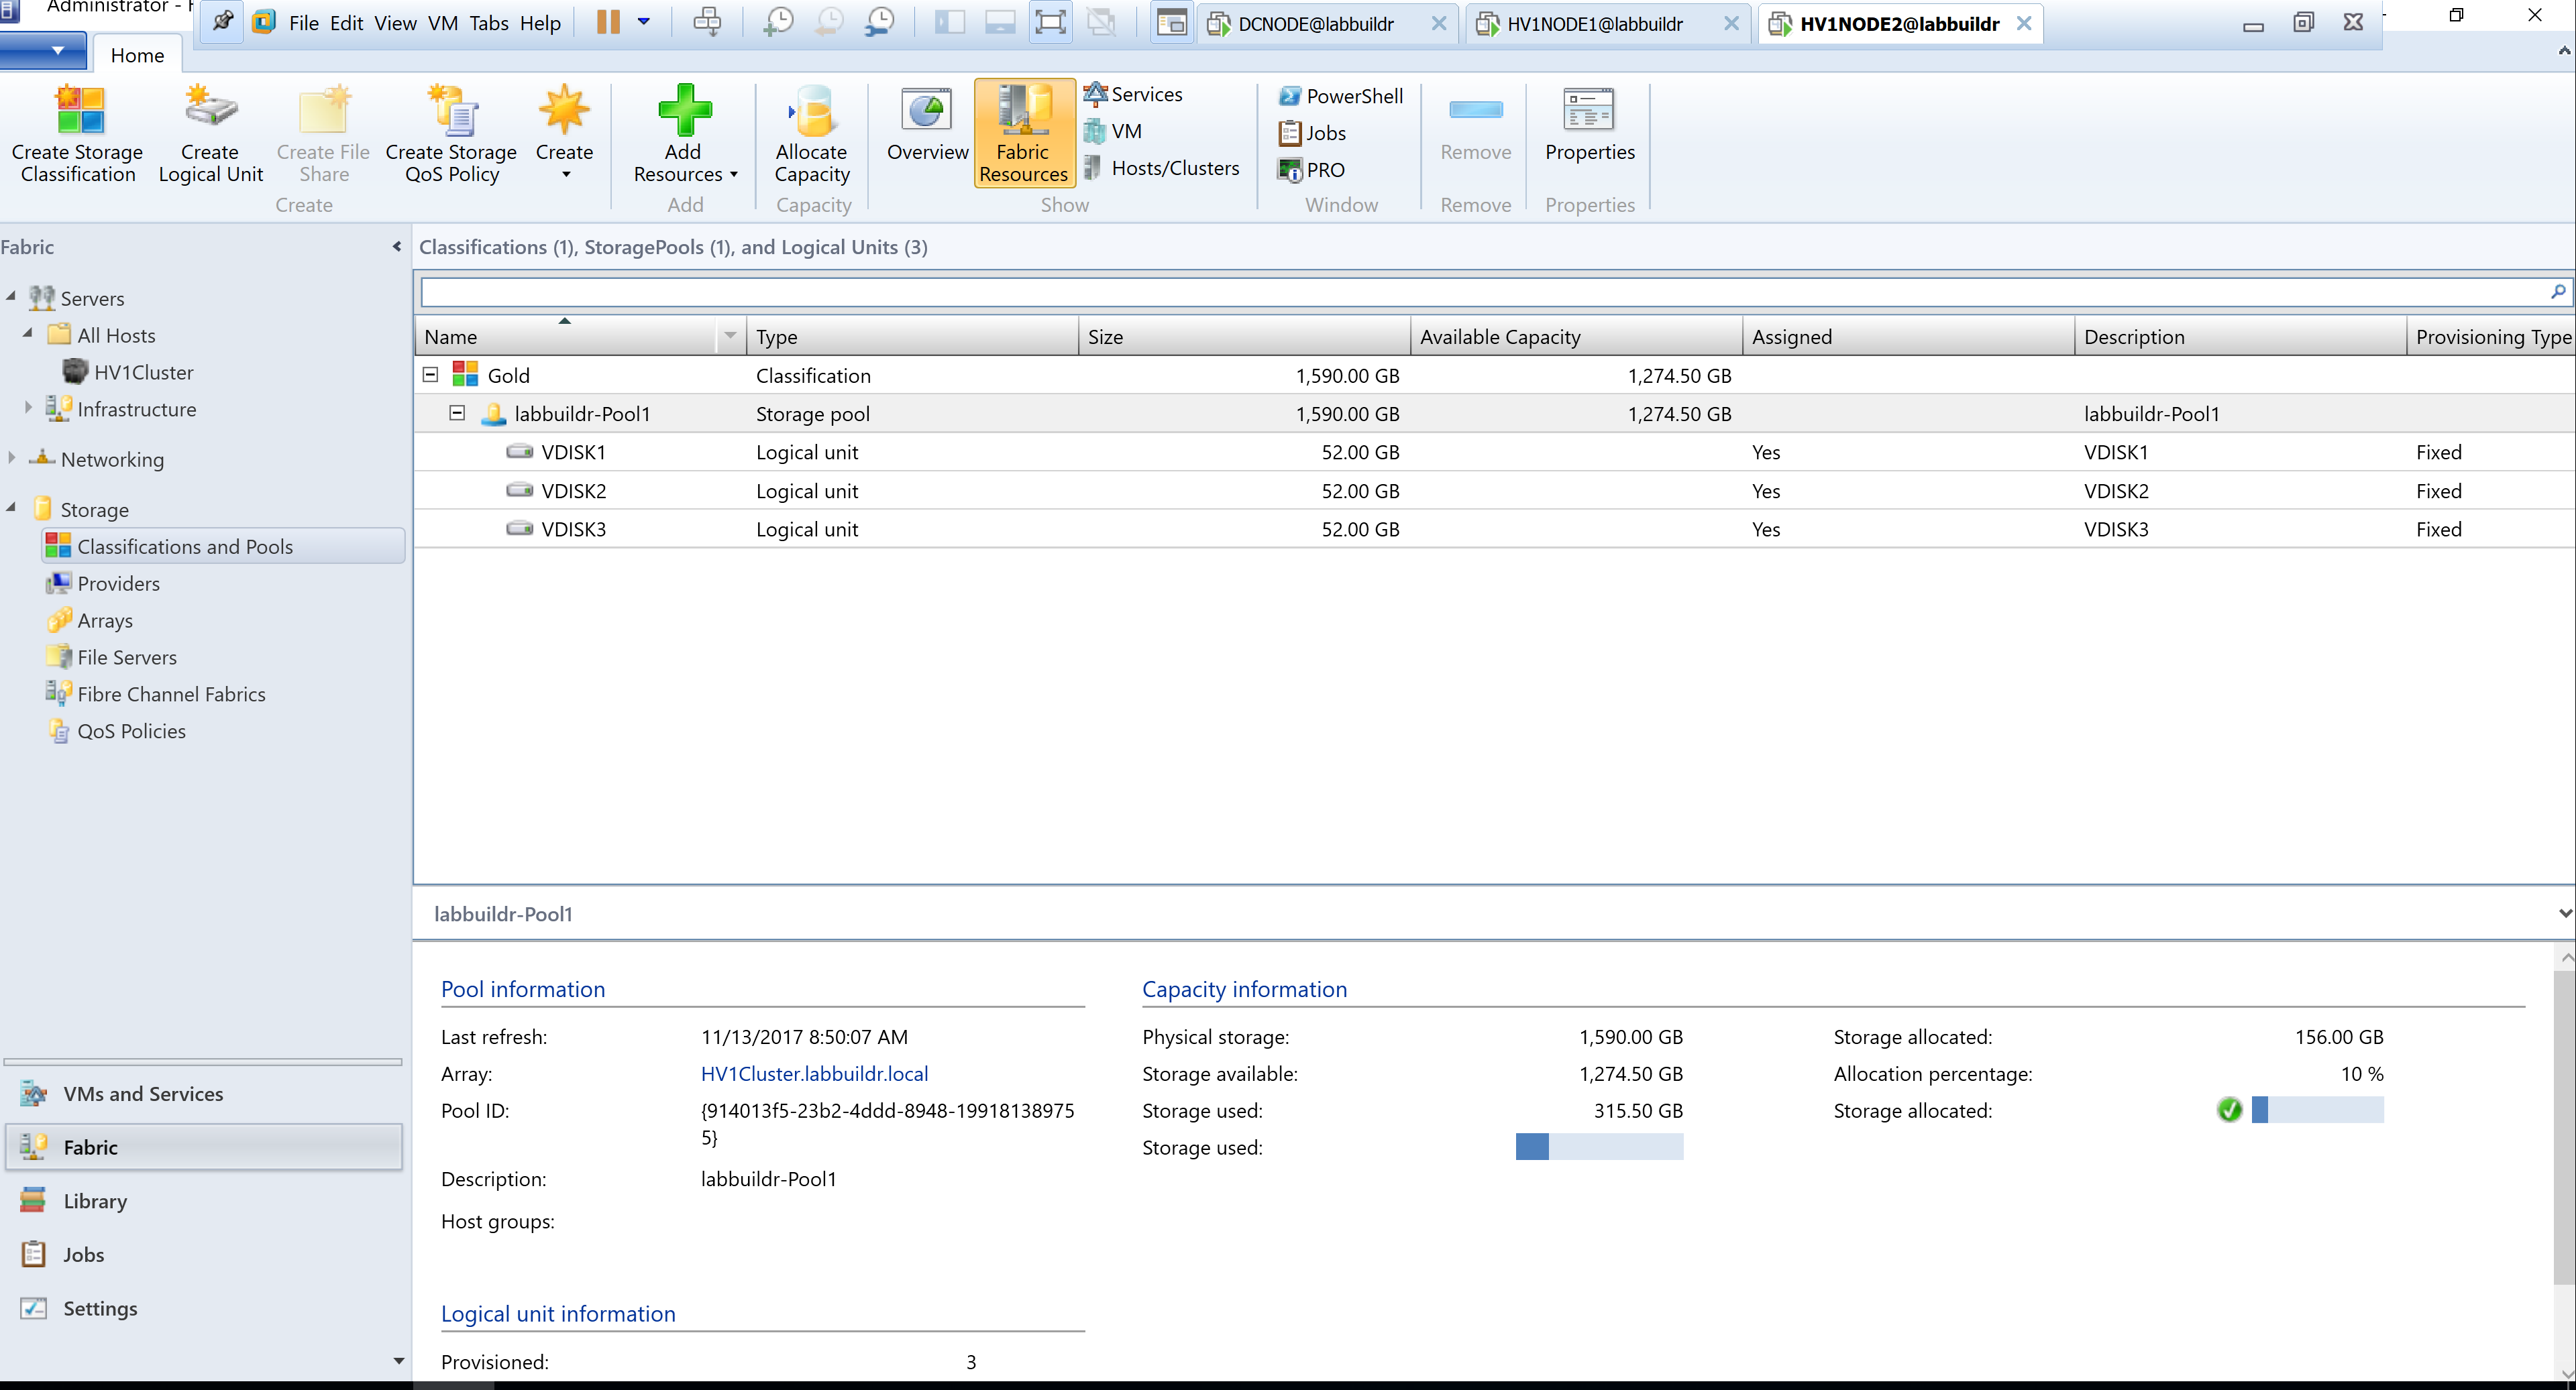Click the Create star icon

point(564,110)
